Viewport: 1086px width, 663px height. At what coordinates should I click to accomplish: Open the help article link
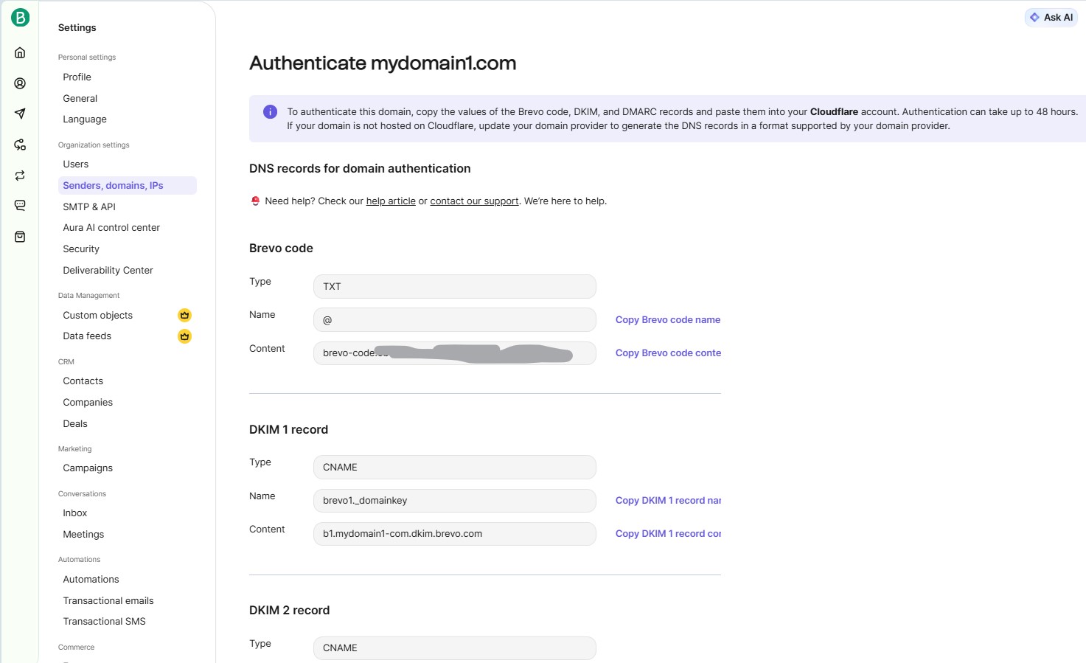point(391,201)
